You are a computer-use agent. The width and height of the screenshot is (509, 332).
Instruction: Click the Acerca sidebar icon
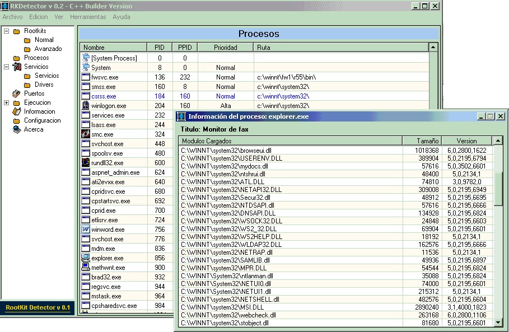tap(16, 129)
